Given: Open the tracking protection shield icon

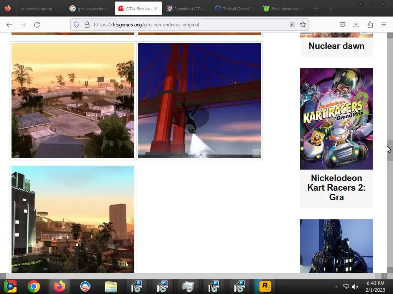Looking at the screenshot, I should pyautogui.click(x=76, y=24).
